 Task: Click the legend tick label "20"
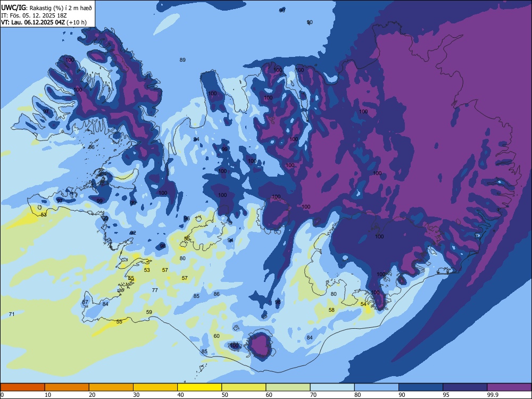click(92, 395)
